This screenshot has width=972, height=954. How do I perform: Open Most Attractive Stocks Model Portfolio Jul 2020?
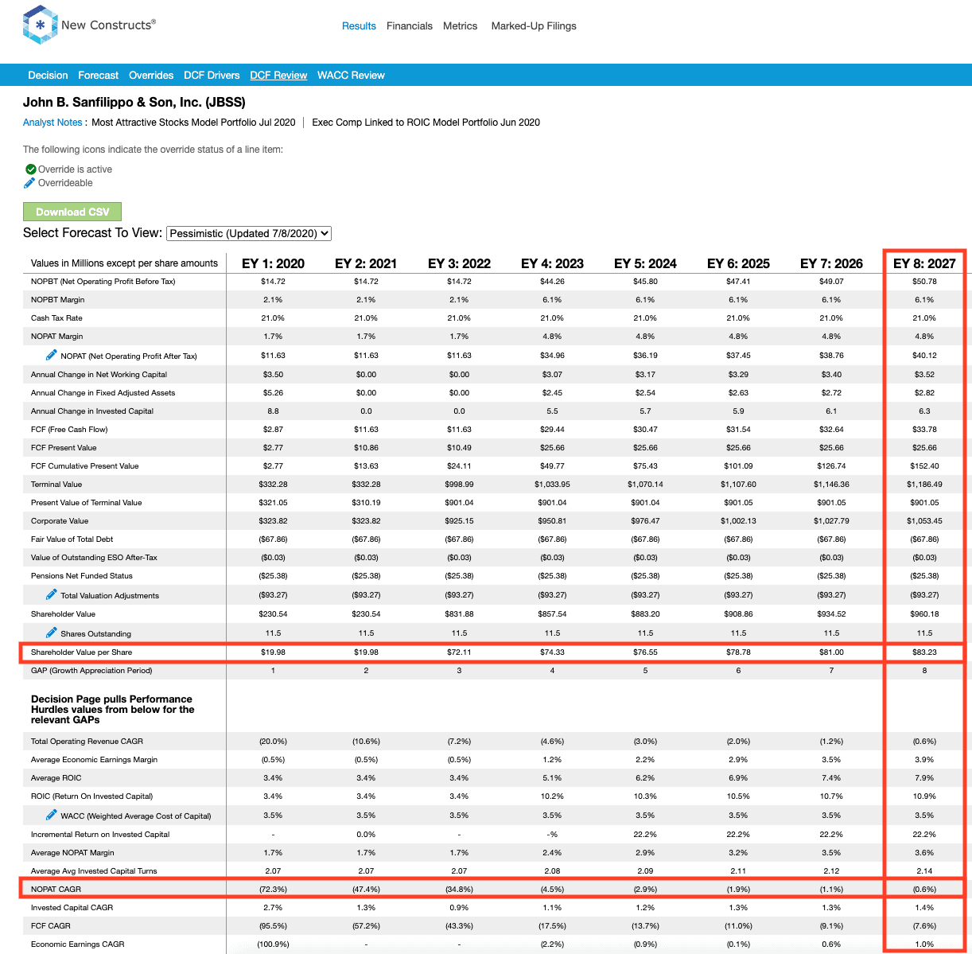193,123
